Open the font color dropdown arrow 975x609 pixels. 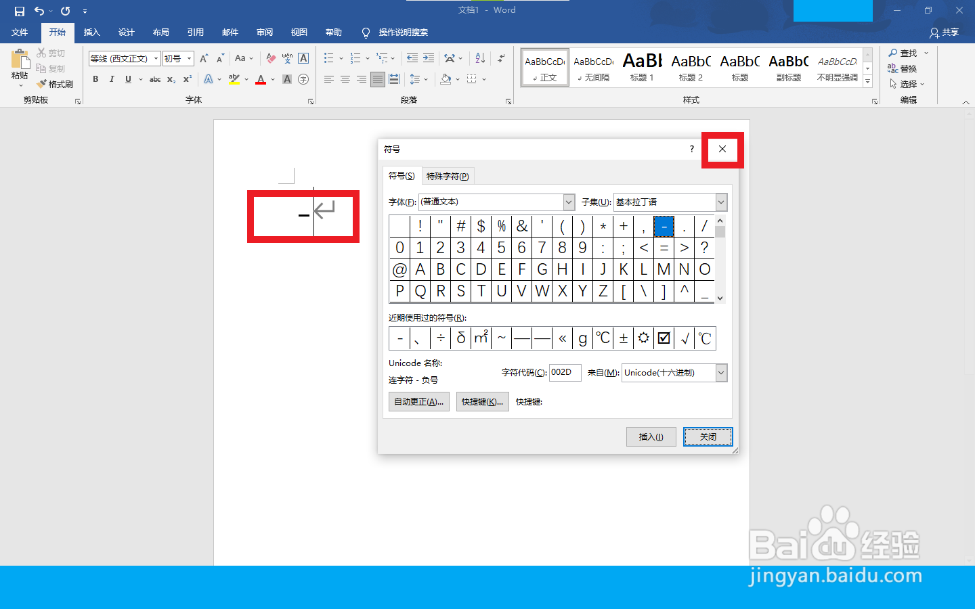(x=273, y=79)
